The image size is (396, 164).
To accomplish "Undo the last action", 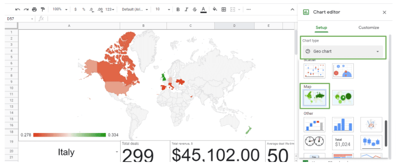I will pos(17,10).
